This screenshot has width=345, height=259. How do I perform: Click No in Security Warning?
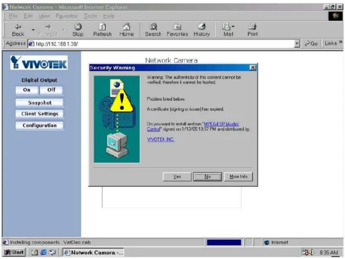point(208,176)
